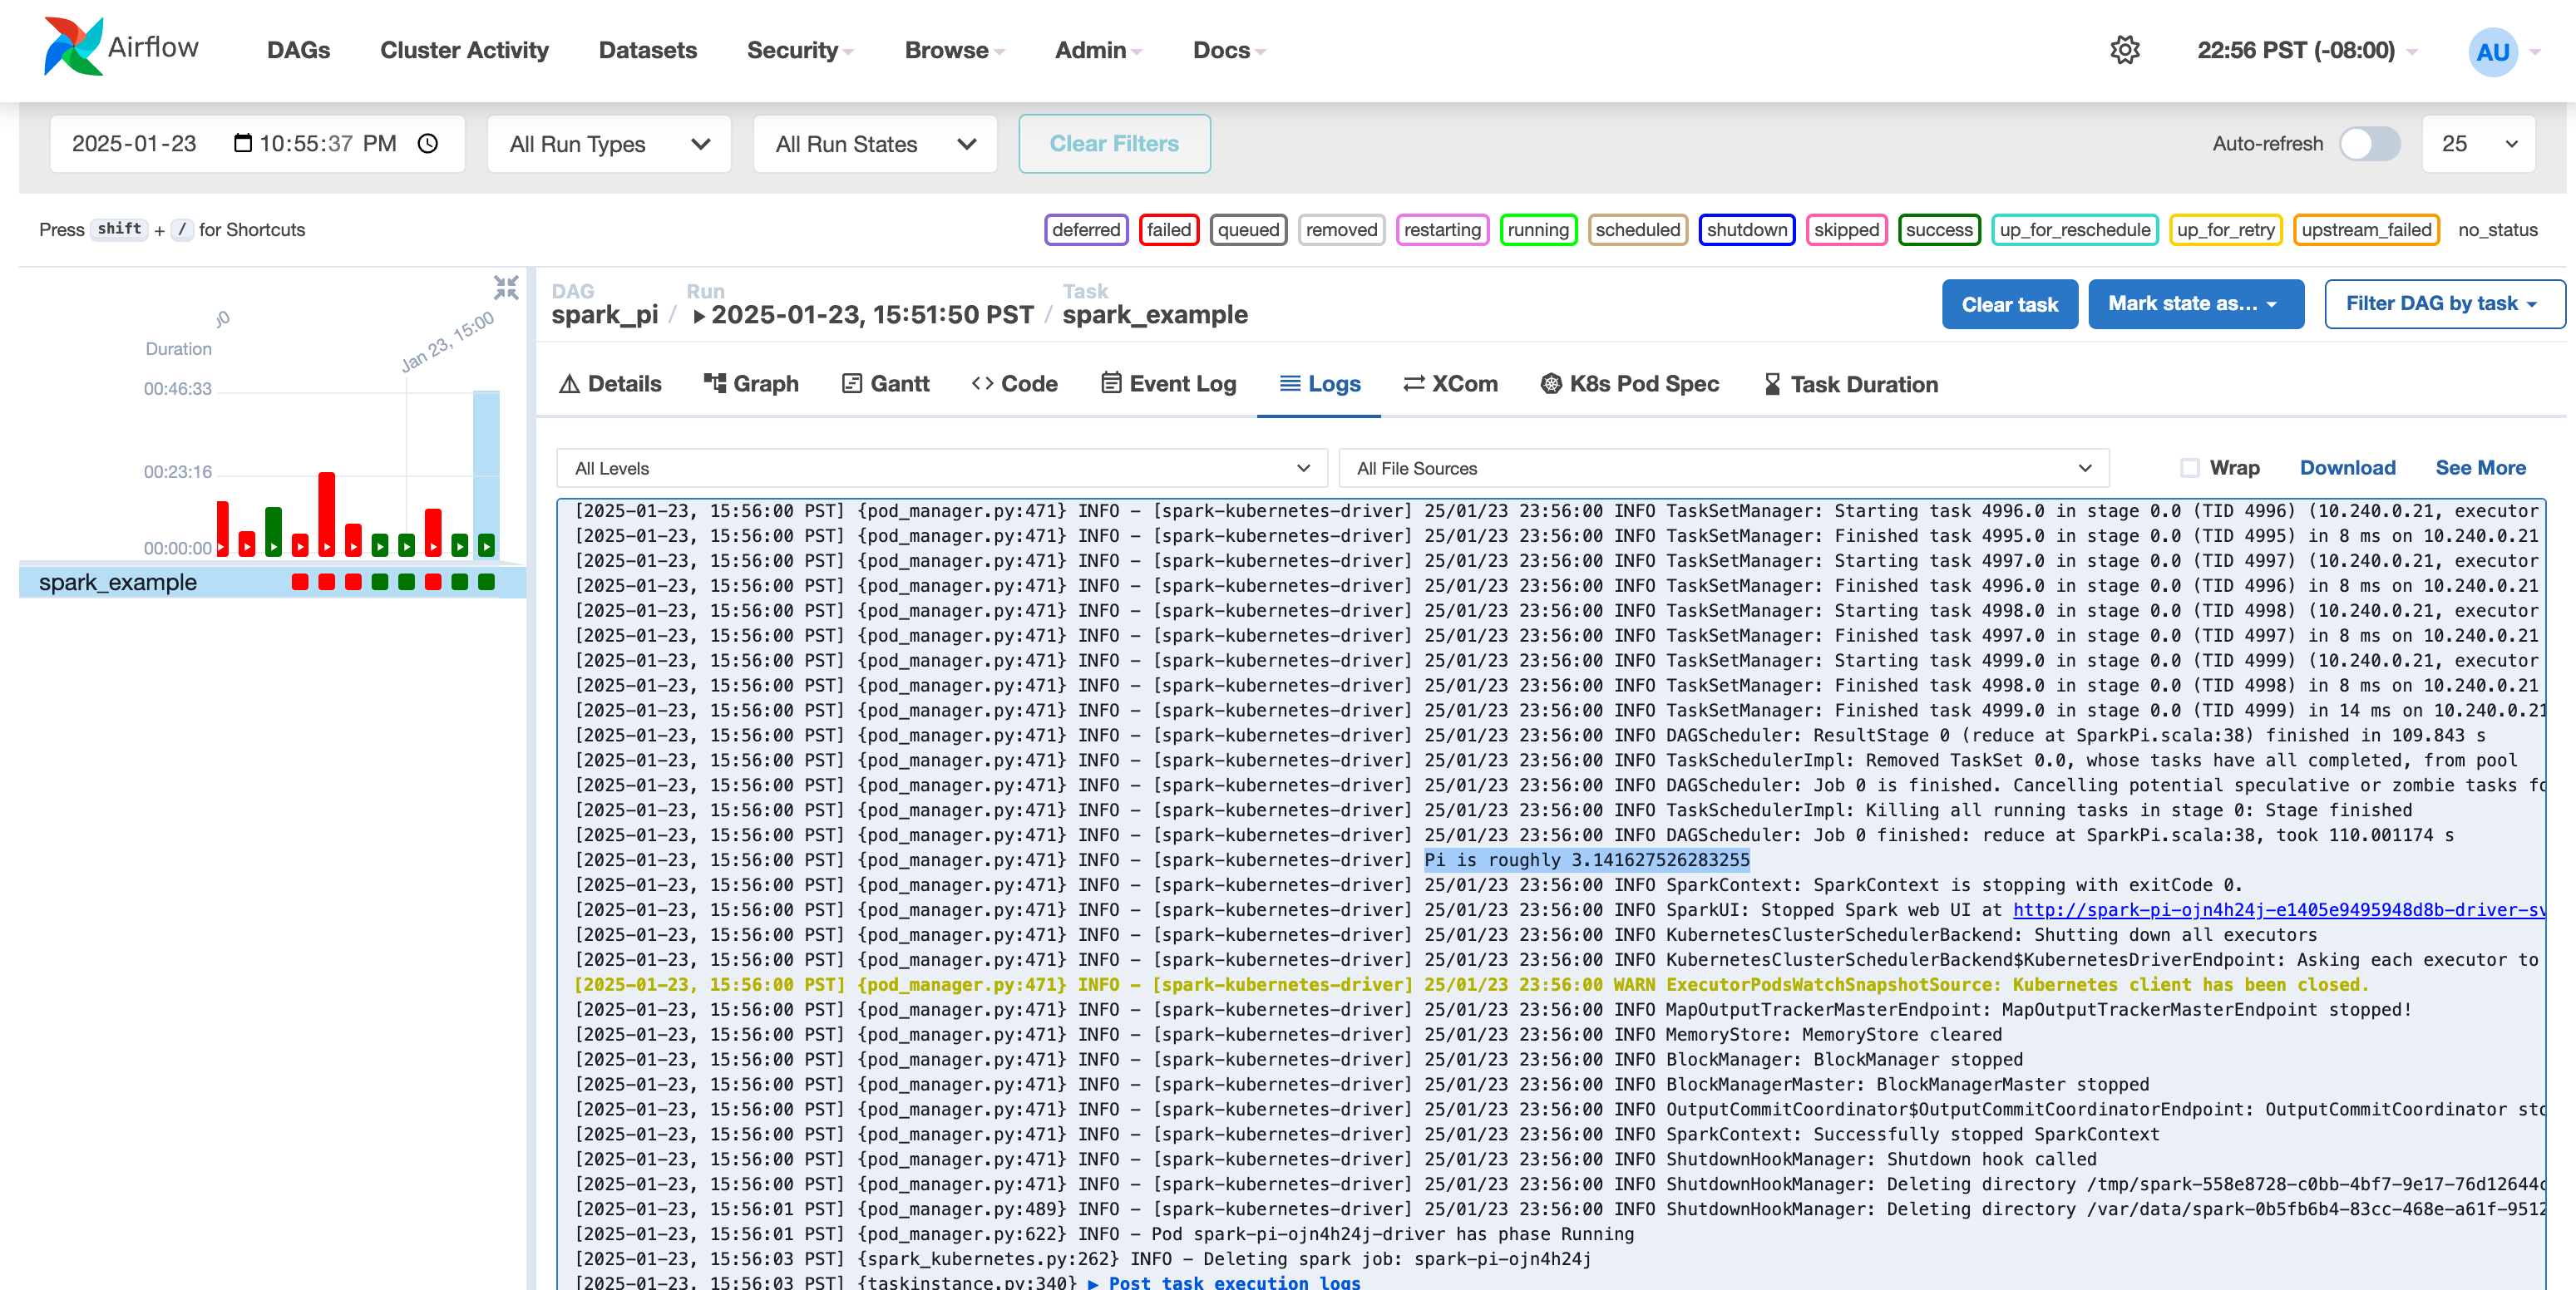Screen dimensions: 2576x1290
Task: Open the All Levels log filter
Action: coord(941,468)
